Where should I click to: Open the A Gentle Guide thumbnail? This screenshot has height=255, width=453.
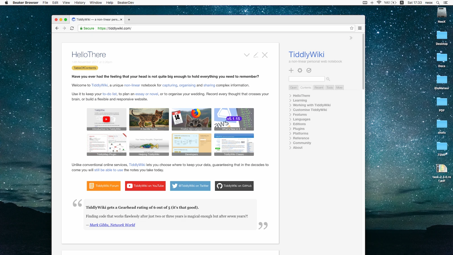click(x=149, y=119)
